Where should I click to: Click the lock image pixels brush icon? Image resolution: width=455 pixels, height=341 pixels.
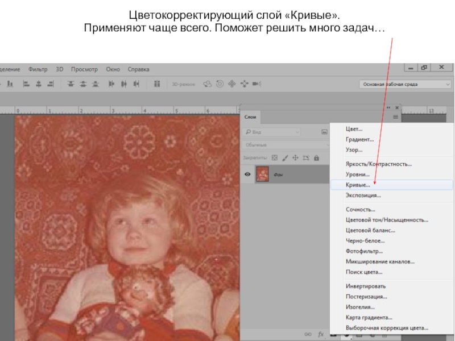[x=285, y=158]
